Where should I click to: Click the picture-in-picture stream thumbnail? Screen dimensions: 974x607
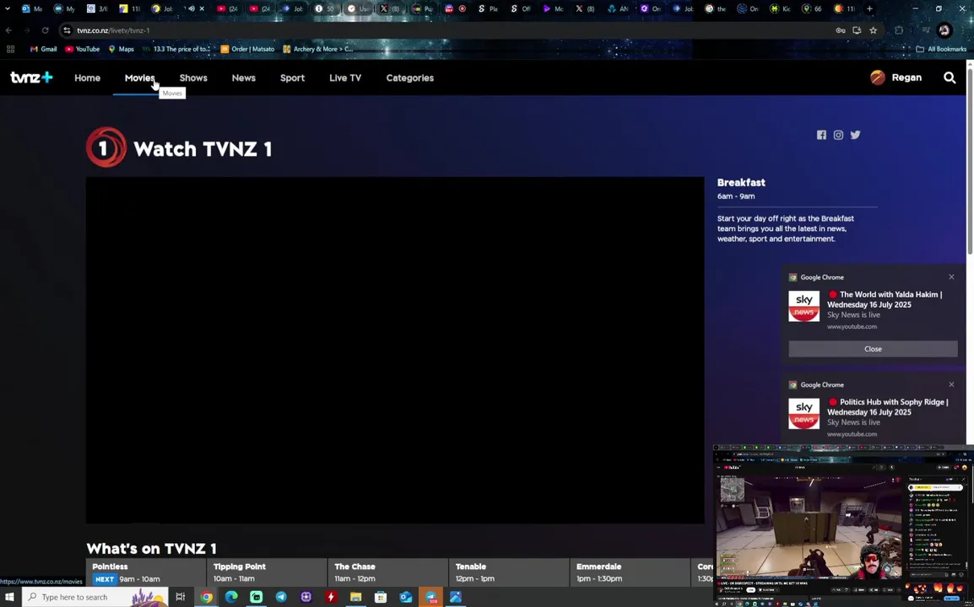click(x=843, y=525)
